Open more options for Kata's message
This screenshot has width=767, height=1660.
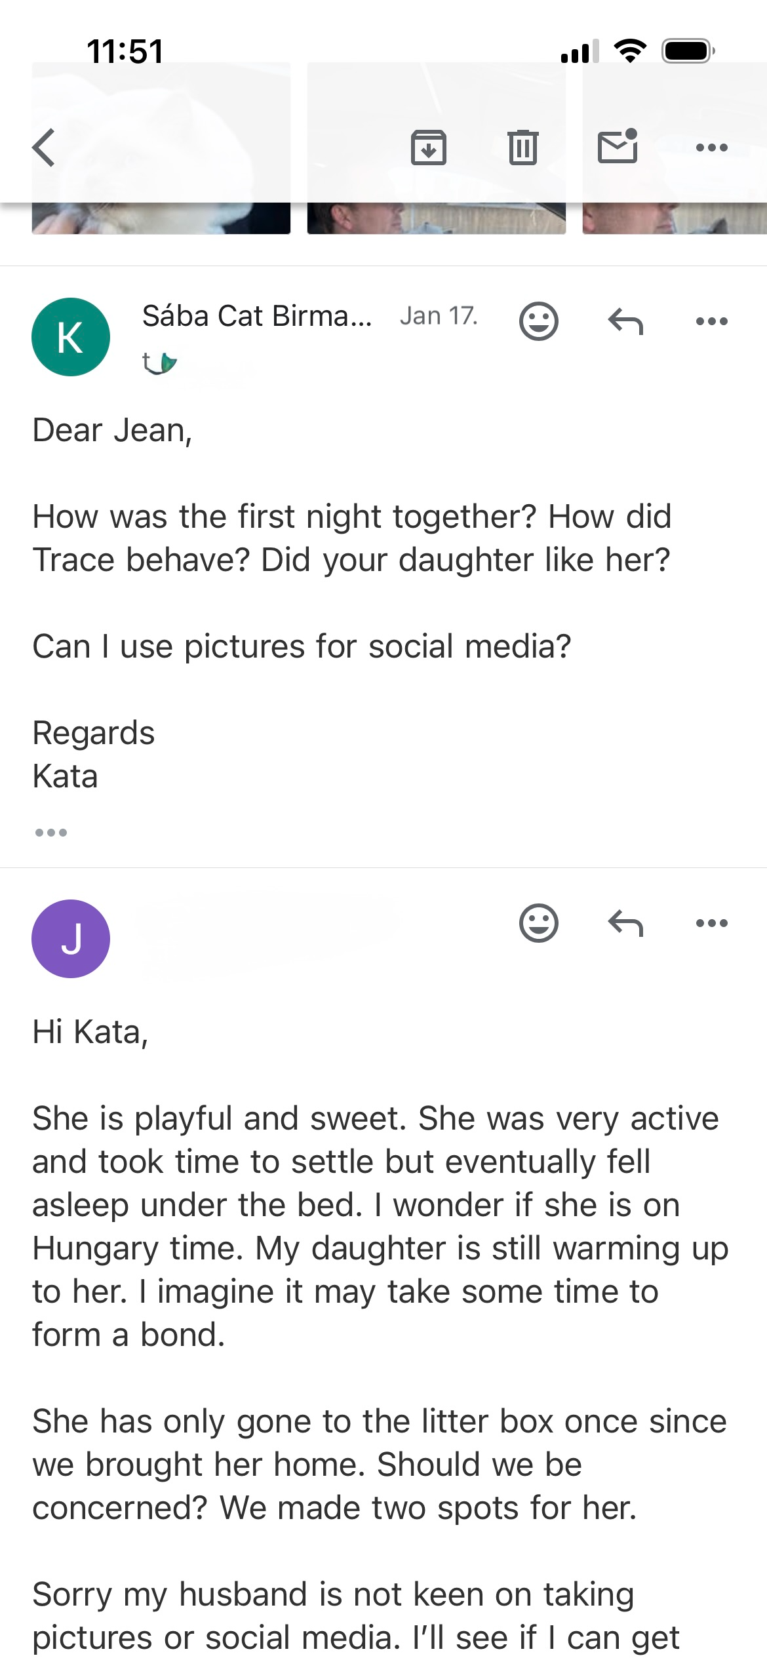coord(711,321)
